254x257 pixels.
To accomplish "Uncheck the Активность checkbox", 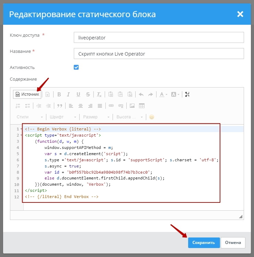I will click(x=76, y=67).
